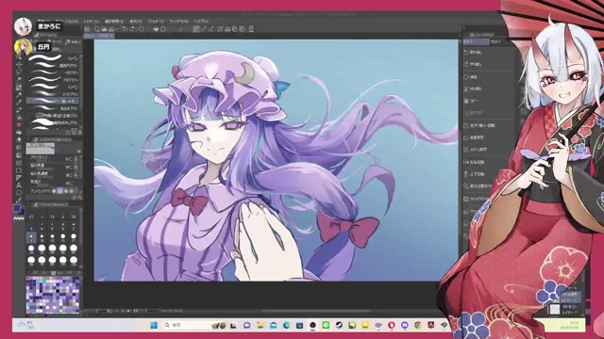Open the フィルター(I) menu
The height and width of the screenshot is (339, 604).
click(x=156, y=21)
